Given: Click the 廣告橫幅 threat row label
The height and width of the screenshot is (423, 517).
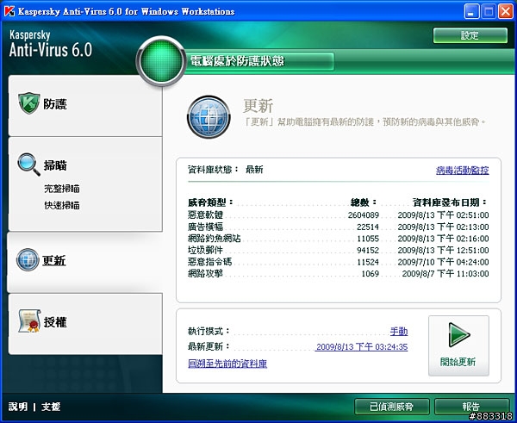Looking at the screenshot, I should click(x=205, y=227).
